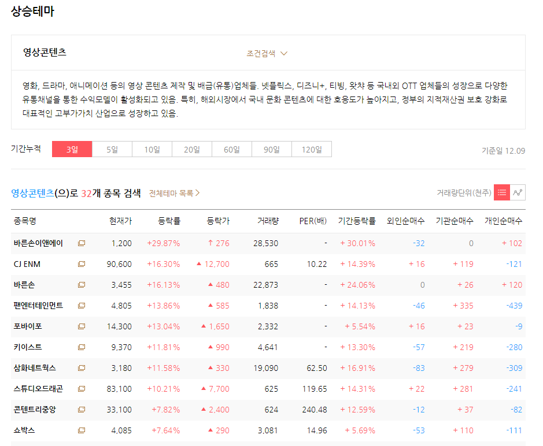Open stock 키이스트

point(28,347)
